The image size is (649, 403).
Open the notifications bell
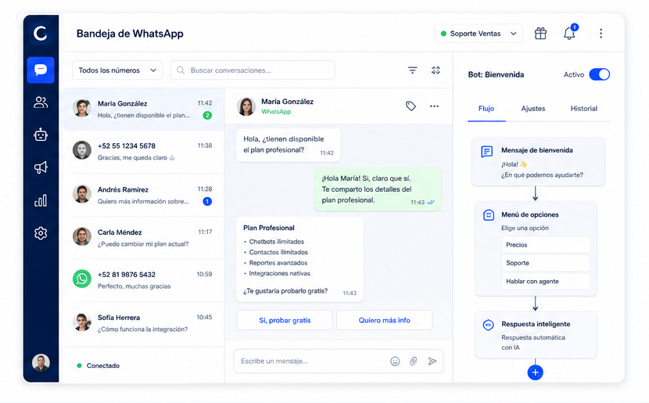coord(569,33)
